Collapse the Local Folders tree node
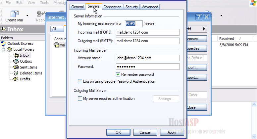Viewport: 257px width, 139px height. [3, 50]
